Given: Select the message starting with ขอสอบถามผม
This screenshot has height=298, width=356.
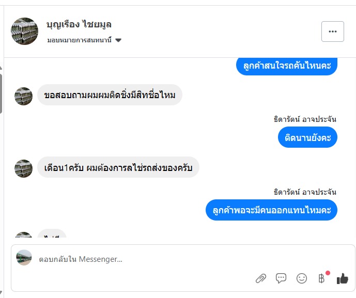Looking at the screenshot, I should (110, 95).
